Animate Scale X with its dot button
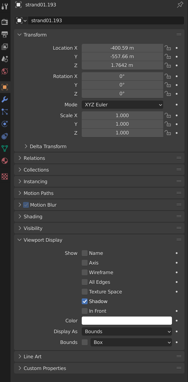 click(177, 115)
